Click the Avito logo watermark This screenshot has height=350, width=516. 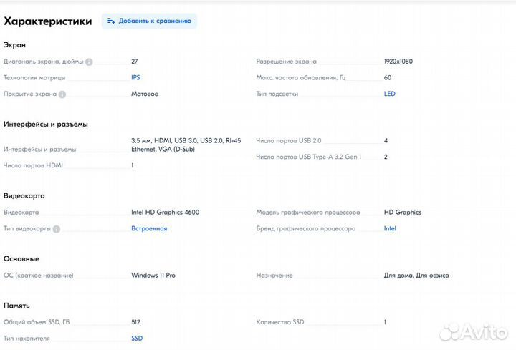[473, 331]
